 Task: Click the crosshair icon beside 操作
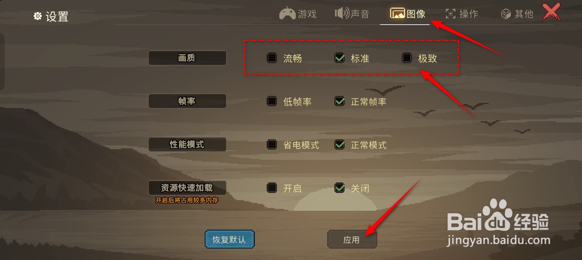[x=451, y=14]
